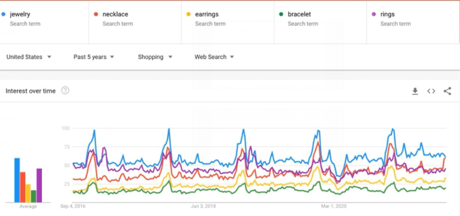Click the rings search term
Image resolution: width=460 pixels, height=216 pixels.
(387, 14)
